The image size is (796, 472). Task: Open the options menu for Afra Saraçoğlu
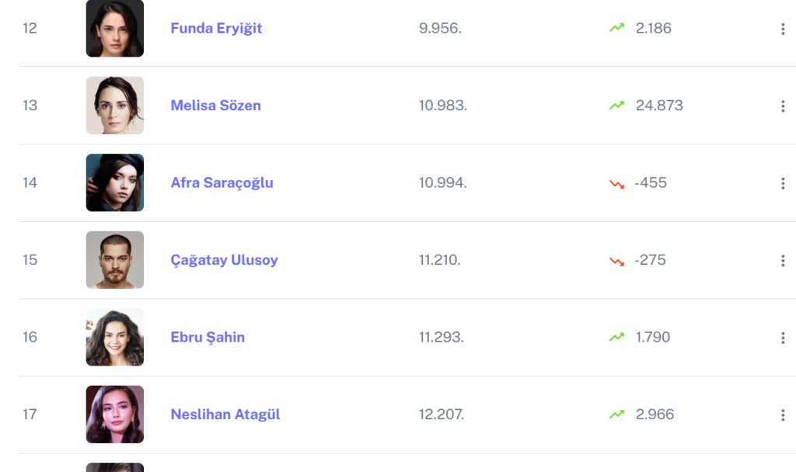point(782,183)
